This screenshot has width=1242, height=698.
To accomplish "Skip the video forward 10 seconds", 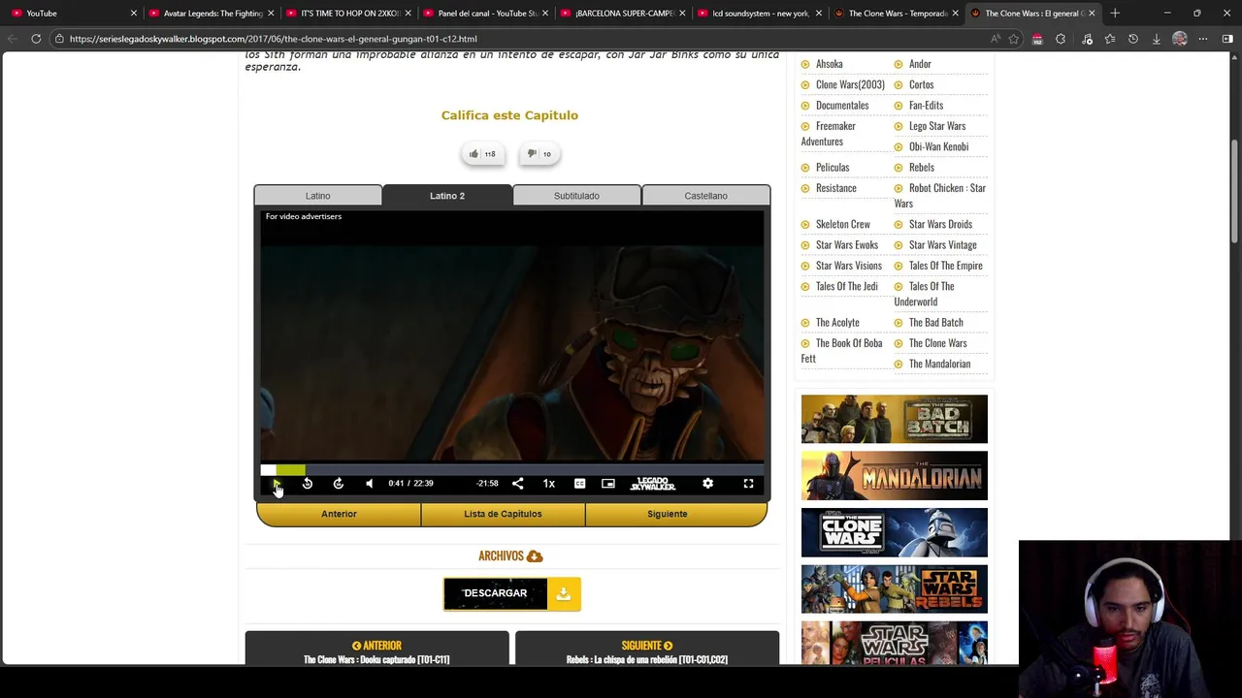I will [x=339, y=484].
